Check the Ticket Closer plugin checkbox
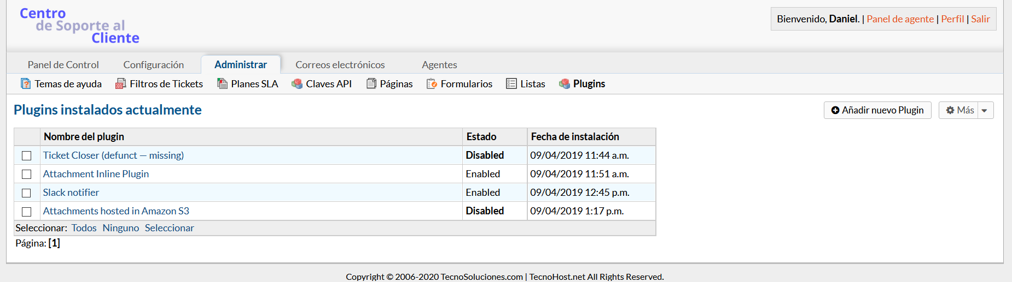The image size is (1012, 282). (x=26, y=156)
